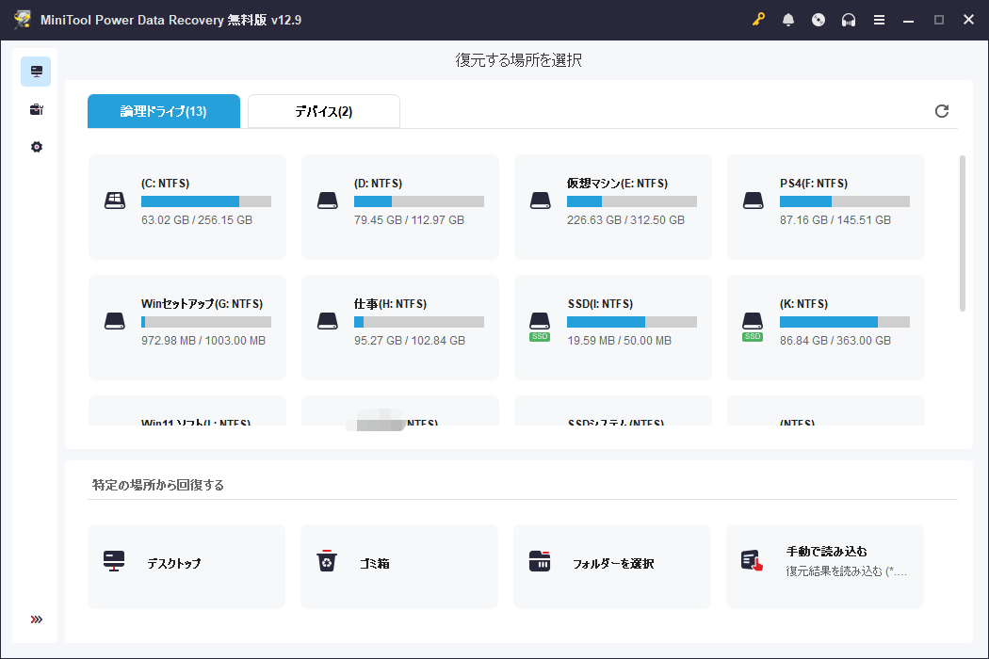Select the (D: NTFS) label
This screenshot has height=659, width=989.
(x=378, y=184)
